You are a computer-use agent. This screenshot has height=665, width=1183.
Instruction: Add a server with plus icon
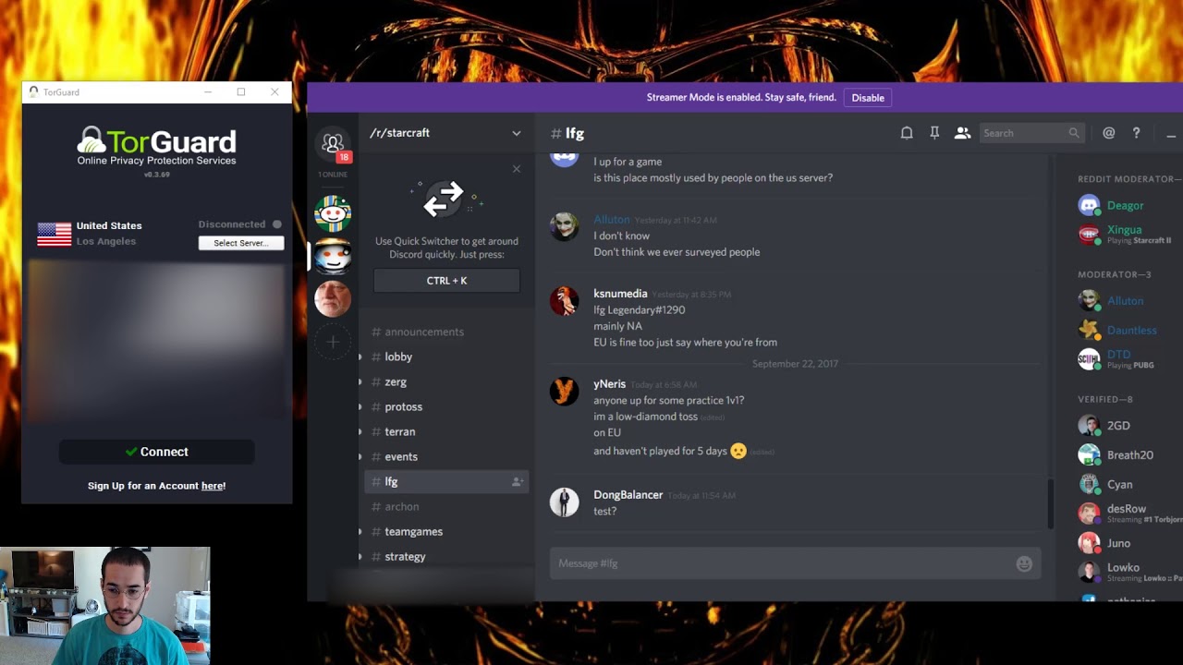333,342
